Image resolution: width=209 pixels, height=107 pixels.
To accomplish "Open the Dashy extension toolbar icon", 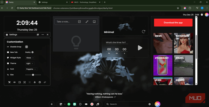I will tap(185, 8).
